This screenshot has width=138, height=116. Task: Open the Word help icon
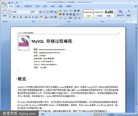click(136, 6)
